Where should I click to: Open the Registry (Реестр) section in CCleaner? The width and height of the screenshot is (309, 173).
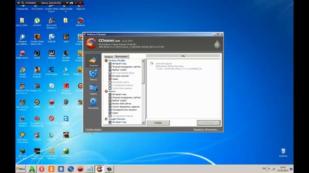pos(93,75)
